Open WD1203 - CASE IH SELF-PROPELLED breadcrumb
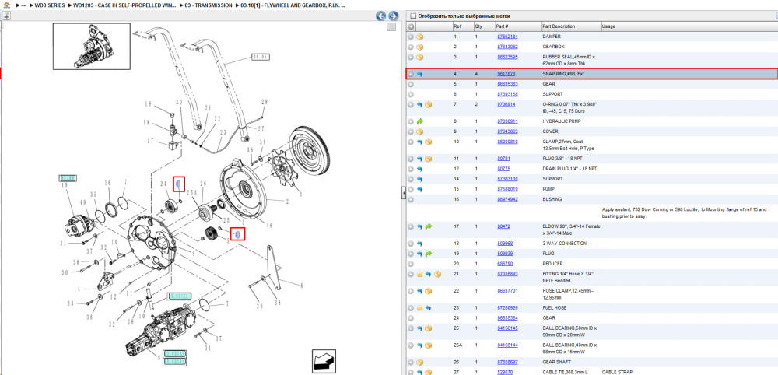This screenshot has height=375, width=778. point(126,5)
